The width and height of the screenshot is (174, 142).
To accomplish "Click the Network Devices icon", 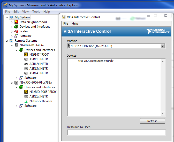I will (26, 101).
